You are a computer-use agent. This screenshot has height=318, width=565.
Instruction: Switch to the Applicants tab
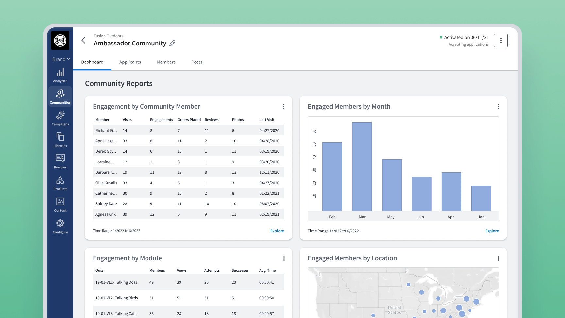point(130,62)
